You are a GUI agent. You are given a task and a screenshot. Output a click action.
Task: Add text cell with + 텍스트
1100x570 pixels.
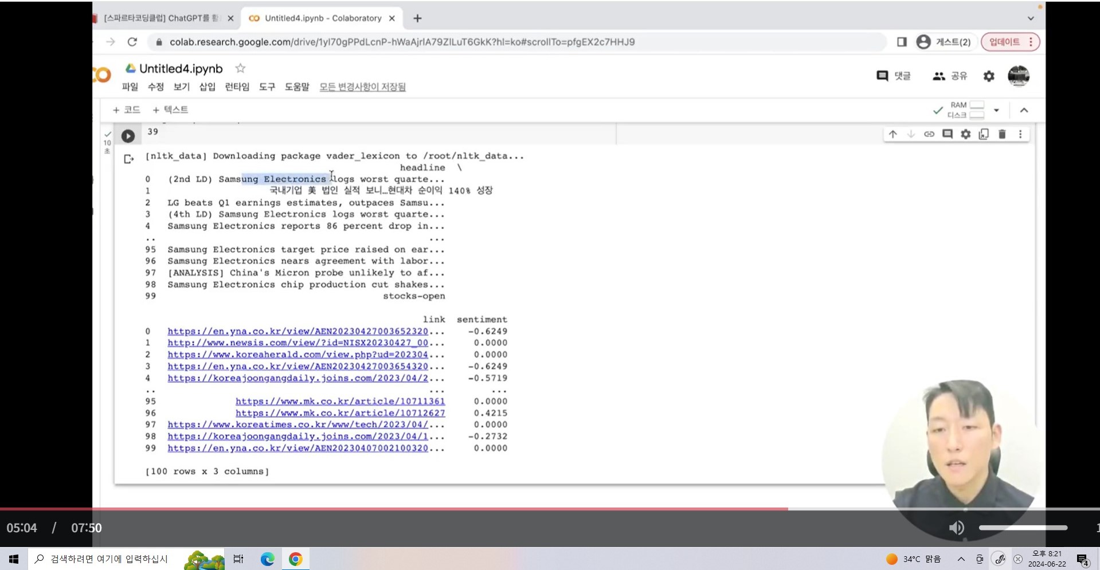point(170,109)
